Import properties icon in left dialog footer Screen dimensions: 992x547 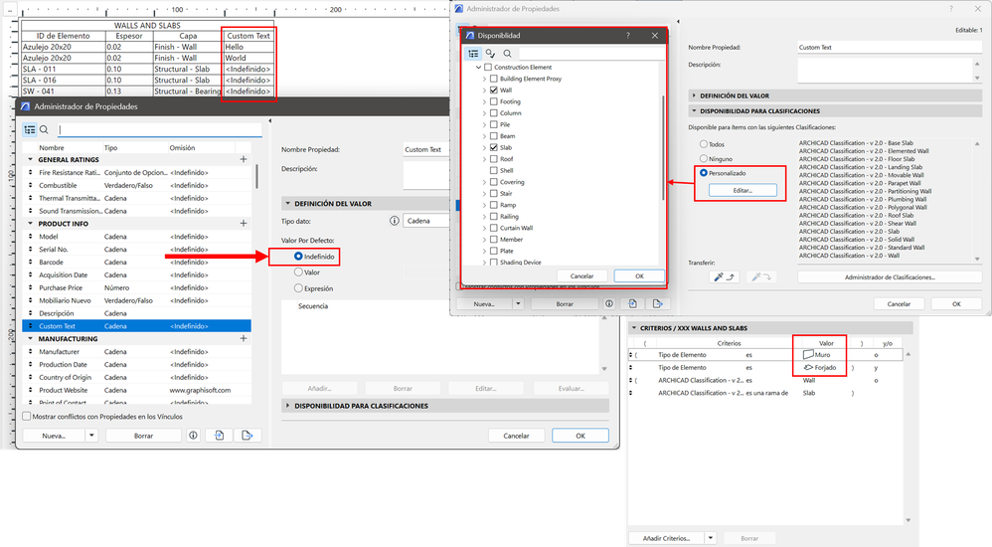pyautogui.click(x=219, y=436)
